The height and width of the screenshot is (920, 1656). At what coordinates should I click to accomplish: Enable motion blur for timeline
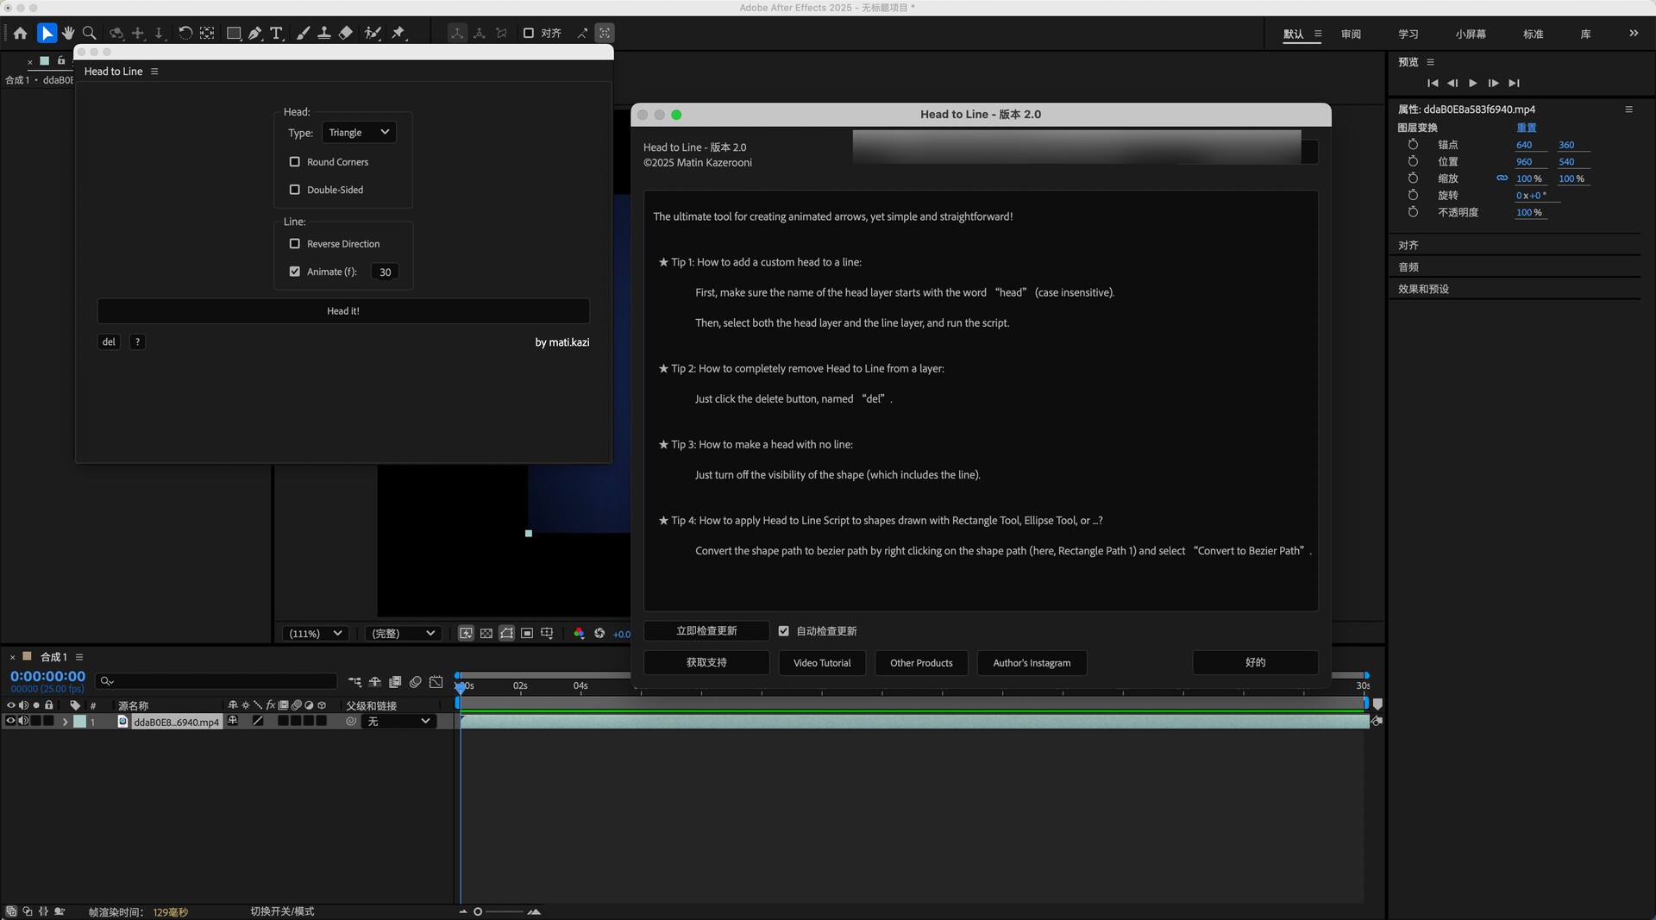click(416, 682)
